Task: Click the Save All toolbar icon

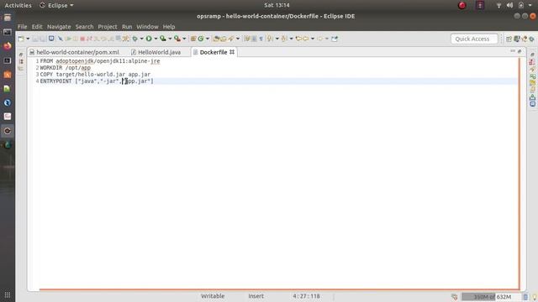Action: point(43,39)
